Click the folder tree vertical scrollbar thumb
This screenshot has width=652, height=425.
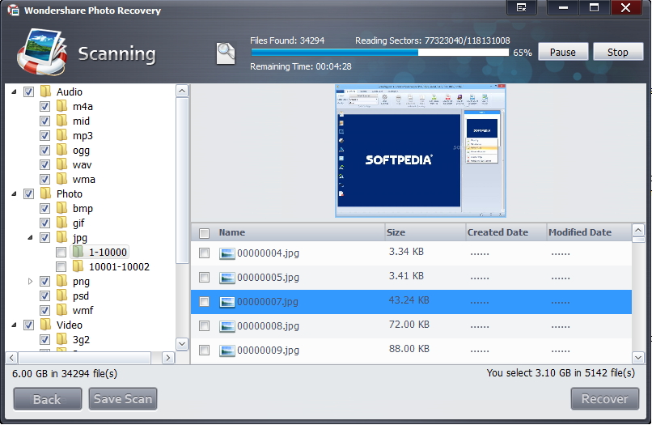tap(182, 181)
